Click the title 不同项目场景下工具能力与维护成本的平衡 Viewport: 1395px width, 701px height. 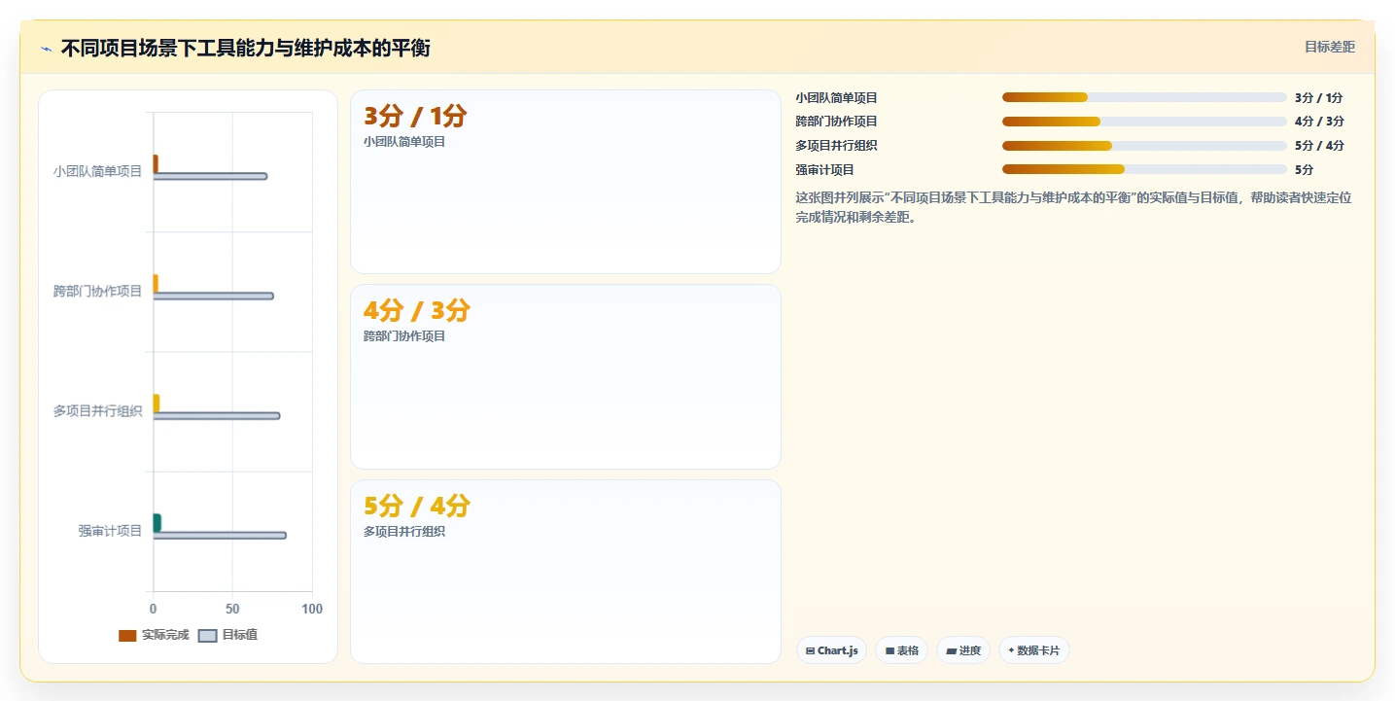click(245, 49)
